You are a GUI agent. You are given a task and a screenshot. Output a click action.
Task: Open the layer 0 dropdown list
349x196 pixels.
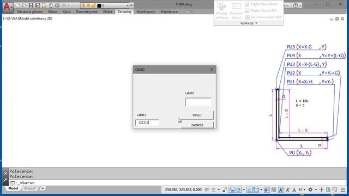(127, 5)
